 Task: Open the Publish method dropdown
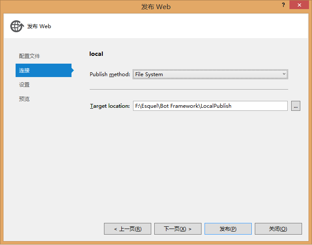pos(210,74)
